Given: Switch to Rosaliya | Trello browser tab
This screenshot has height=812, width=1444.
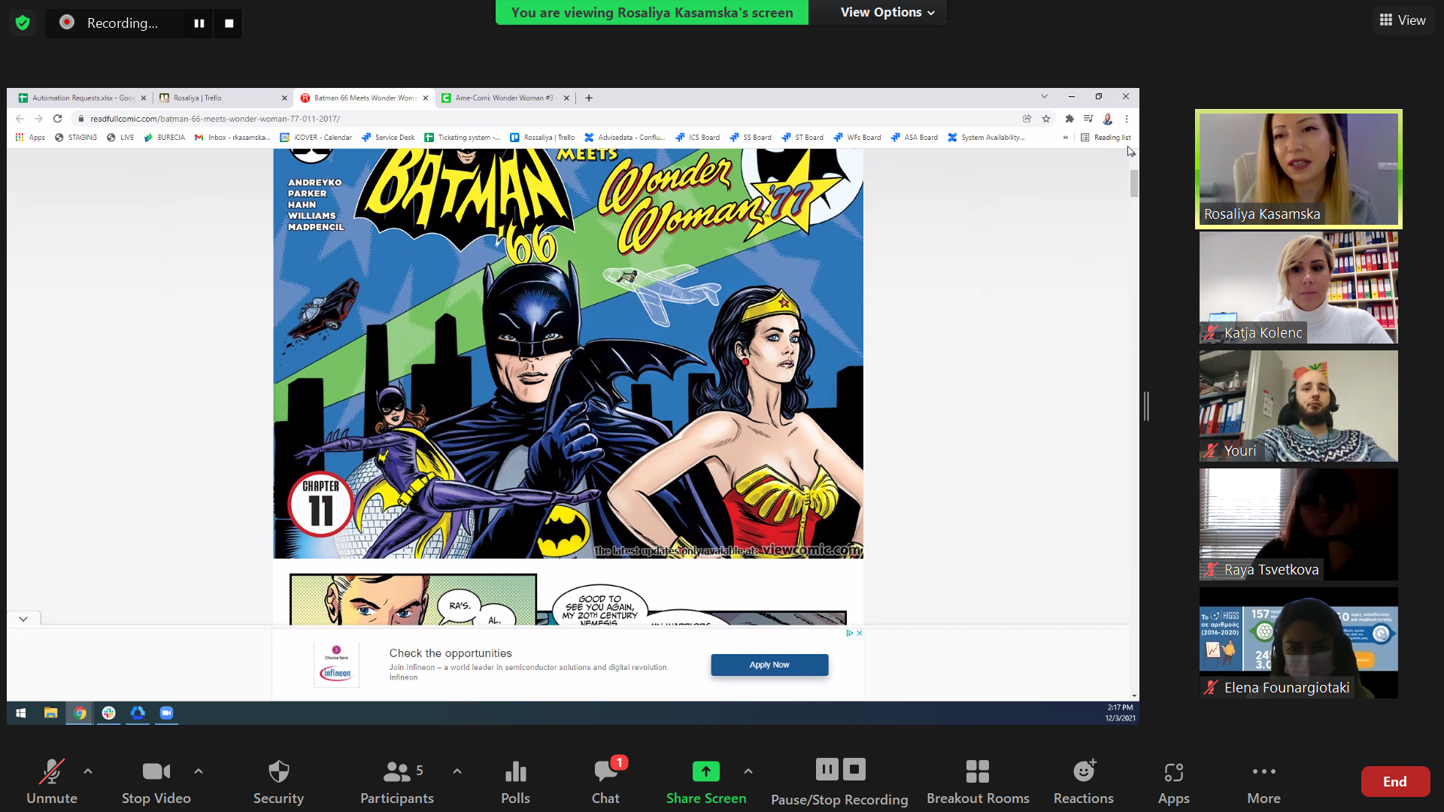Looking at the screenshot, I should pyautogui.click(x=222, y=98).
